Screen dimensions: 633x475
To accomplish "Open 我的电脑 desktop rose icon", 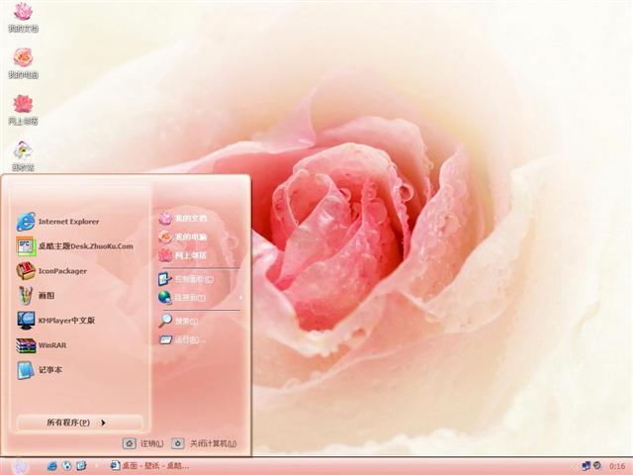I will point(23,61).
